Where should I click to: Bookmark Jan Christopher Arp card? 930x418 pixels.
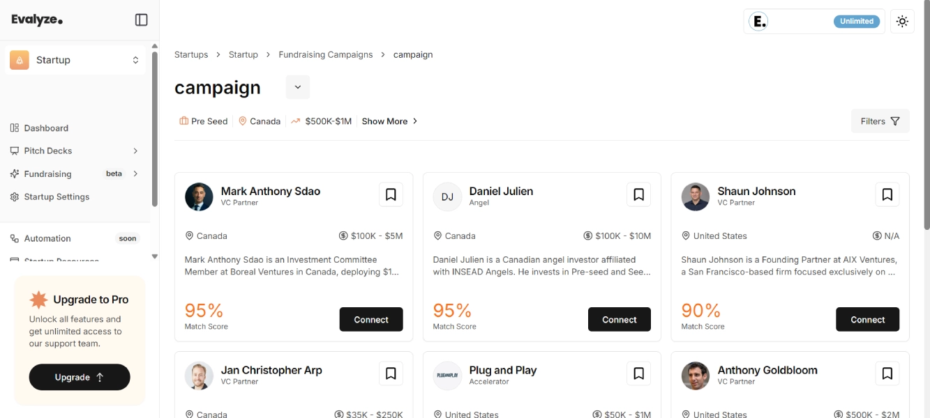391,374
